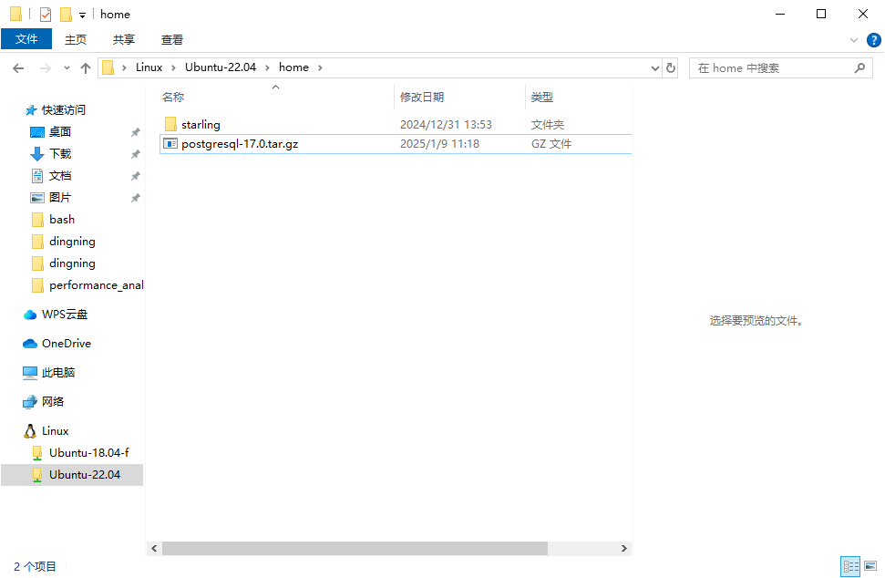Expand the chevron after home breadcrumb

coord(320,67)
